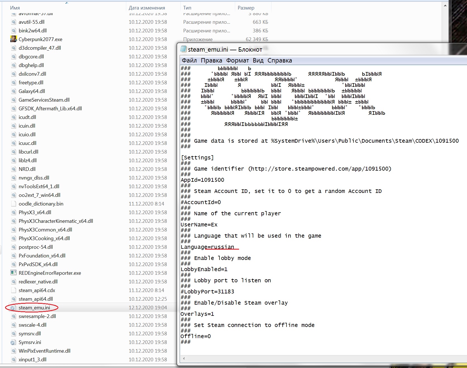Sort by Дата изменения column header
The width and height of the screenshot is (467, 368).
147,8
